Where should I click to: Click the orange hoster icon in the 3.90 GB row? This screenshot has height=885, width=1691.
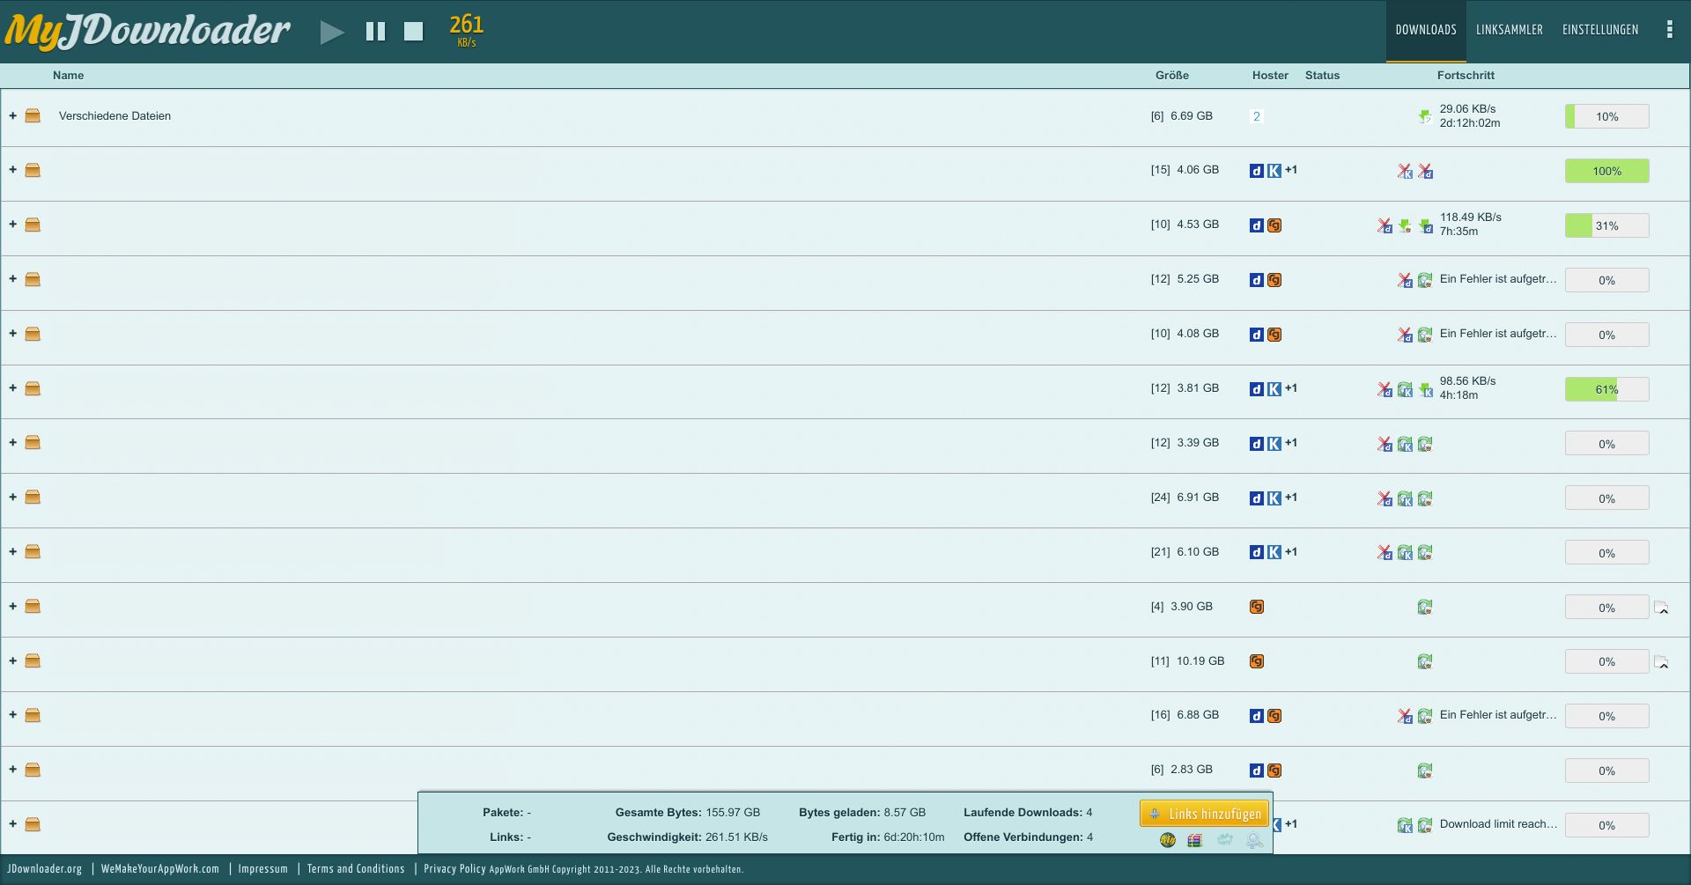coord(1257,607)
